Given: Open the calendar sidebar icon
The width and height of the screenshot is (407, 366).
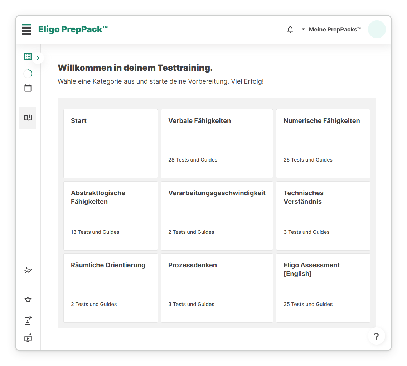Looking at the screenshot, I should pyautogui.click(x=28, y=88).
